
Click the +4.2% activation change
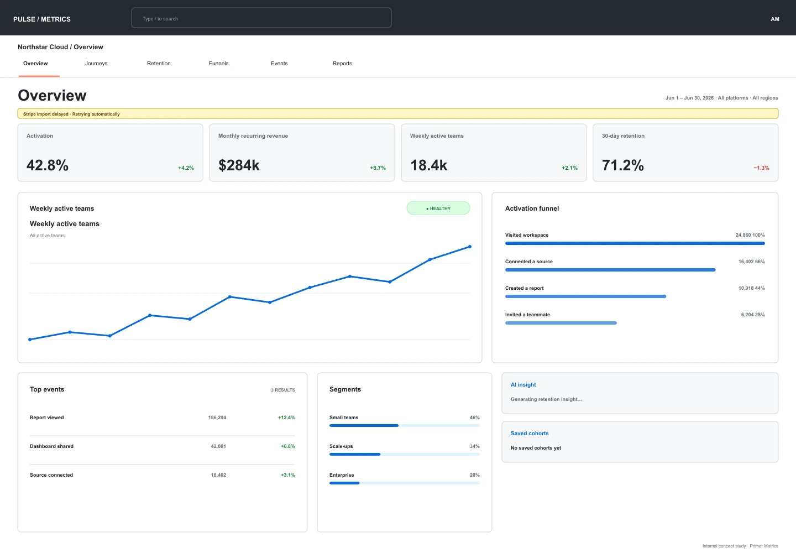coord(186,168)
